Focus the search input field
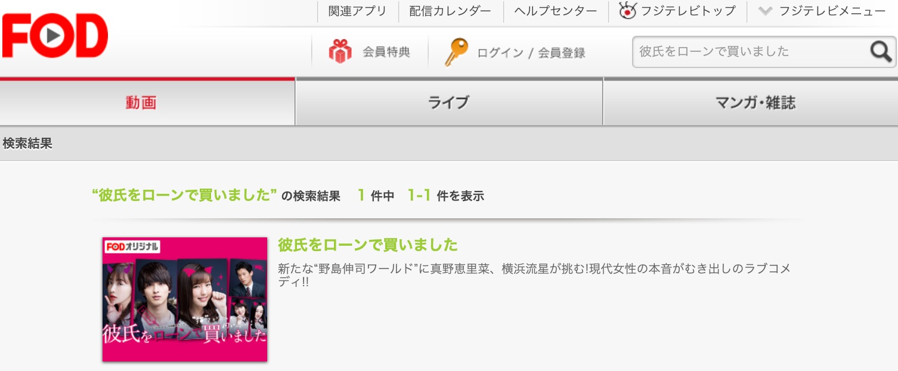This screenshot has width=898, height=371. tap(750, 51)
